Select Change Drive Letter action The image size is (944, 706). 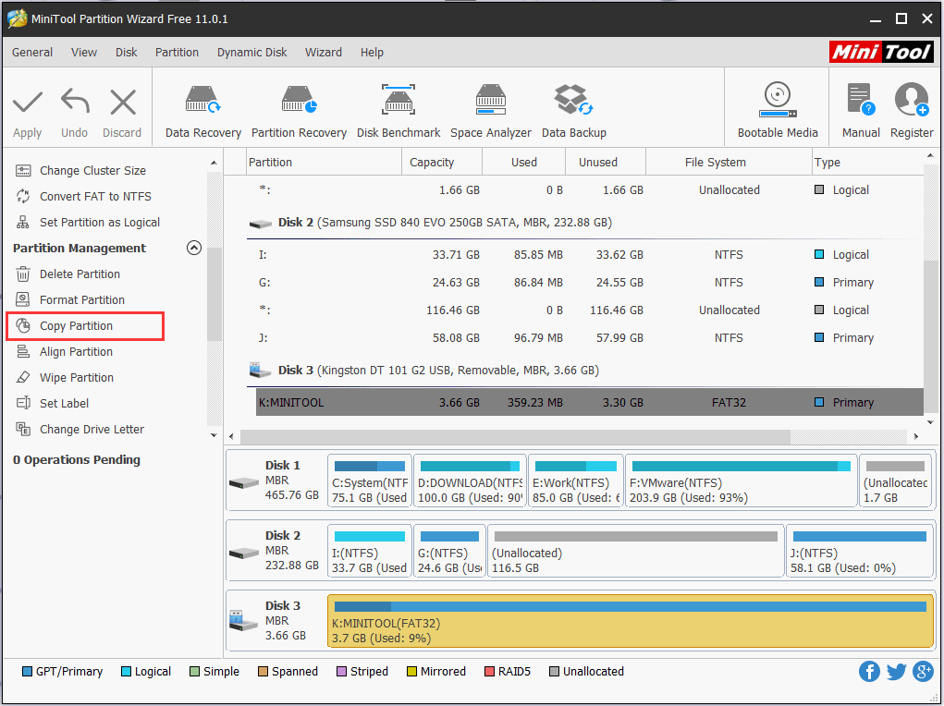click(92, 429)
